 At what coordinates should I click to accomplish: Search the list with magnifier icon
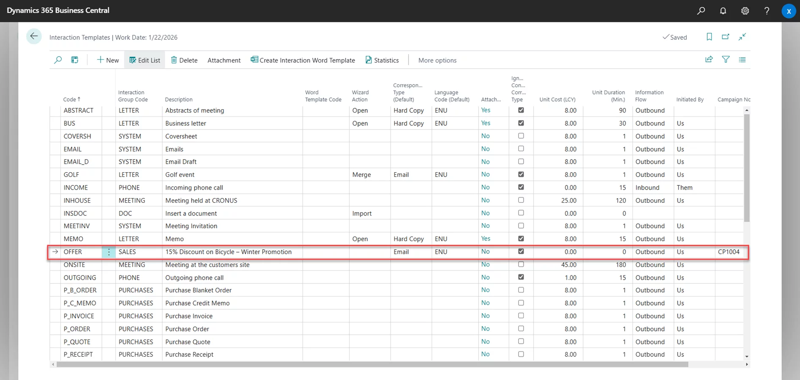58,60
